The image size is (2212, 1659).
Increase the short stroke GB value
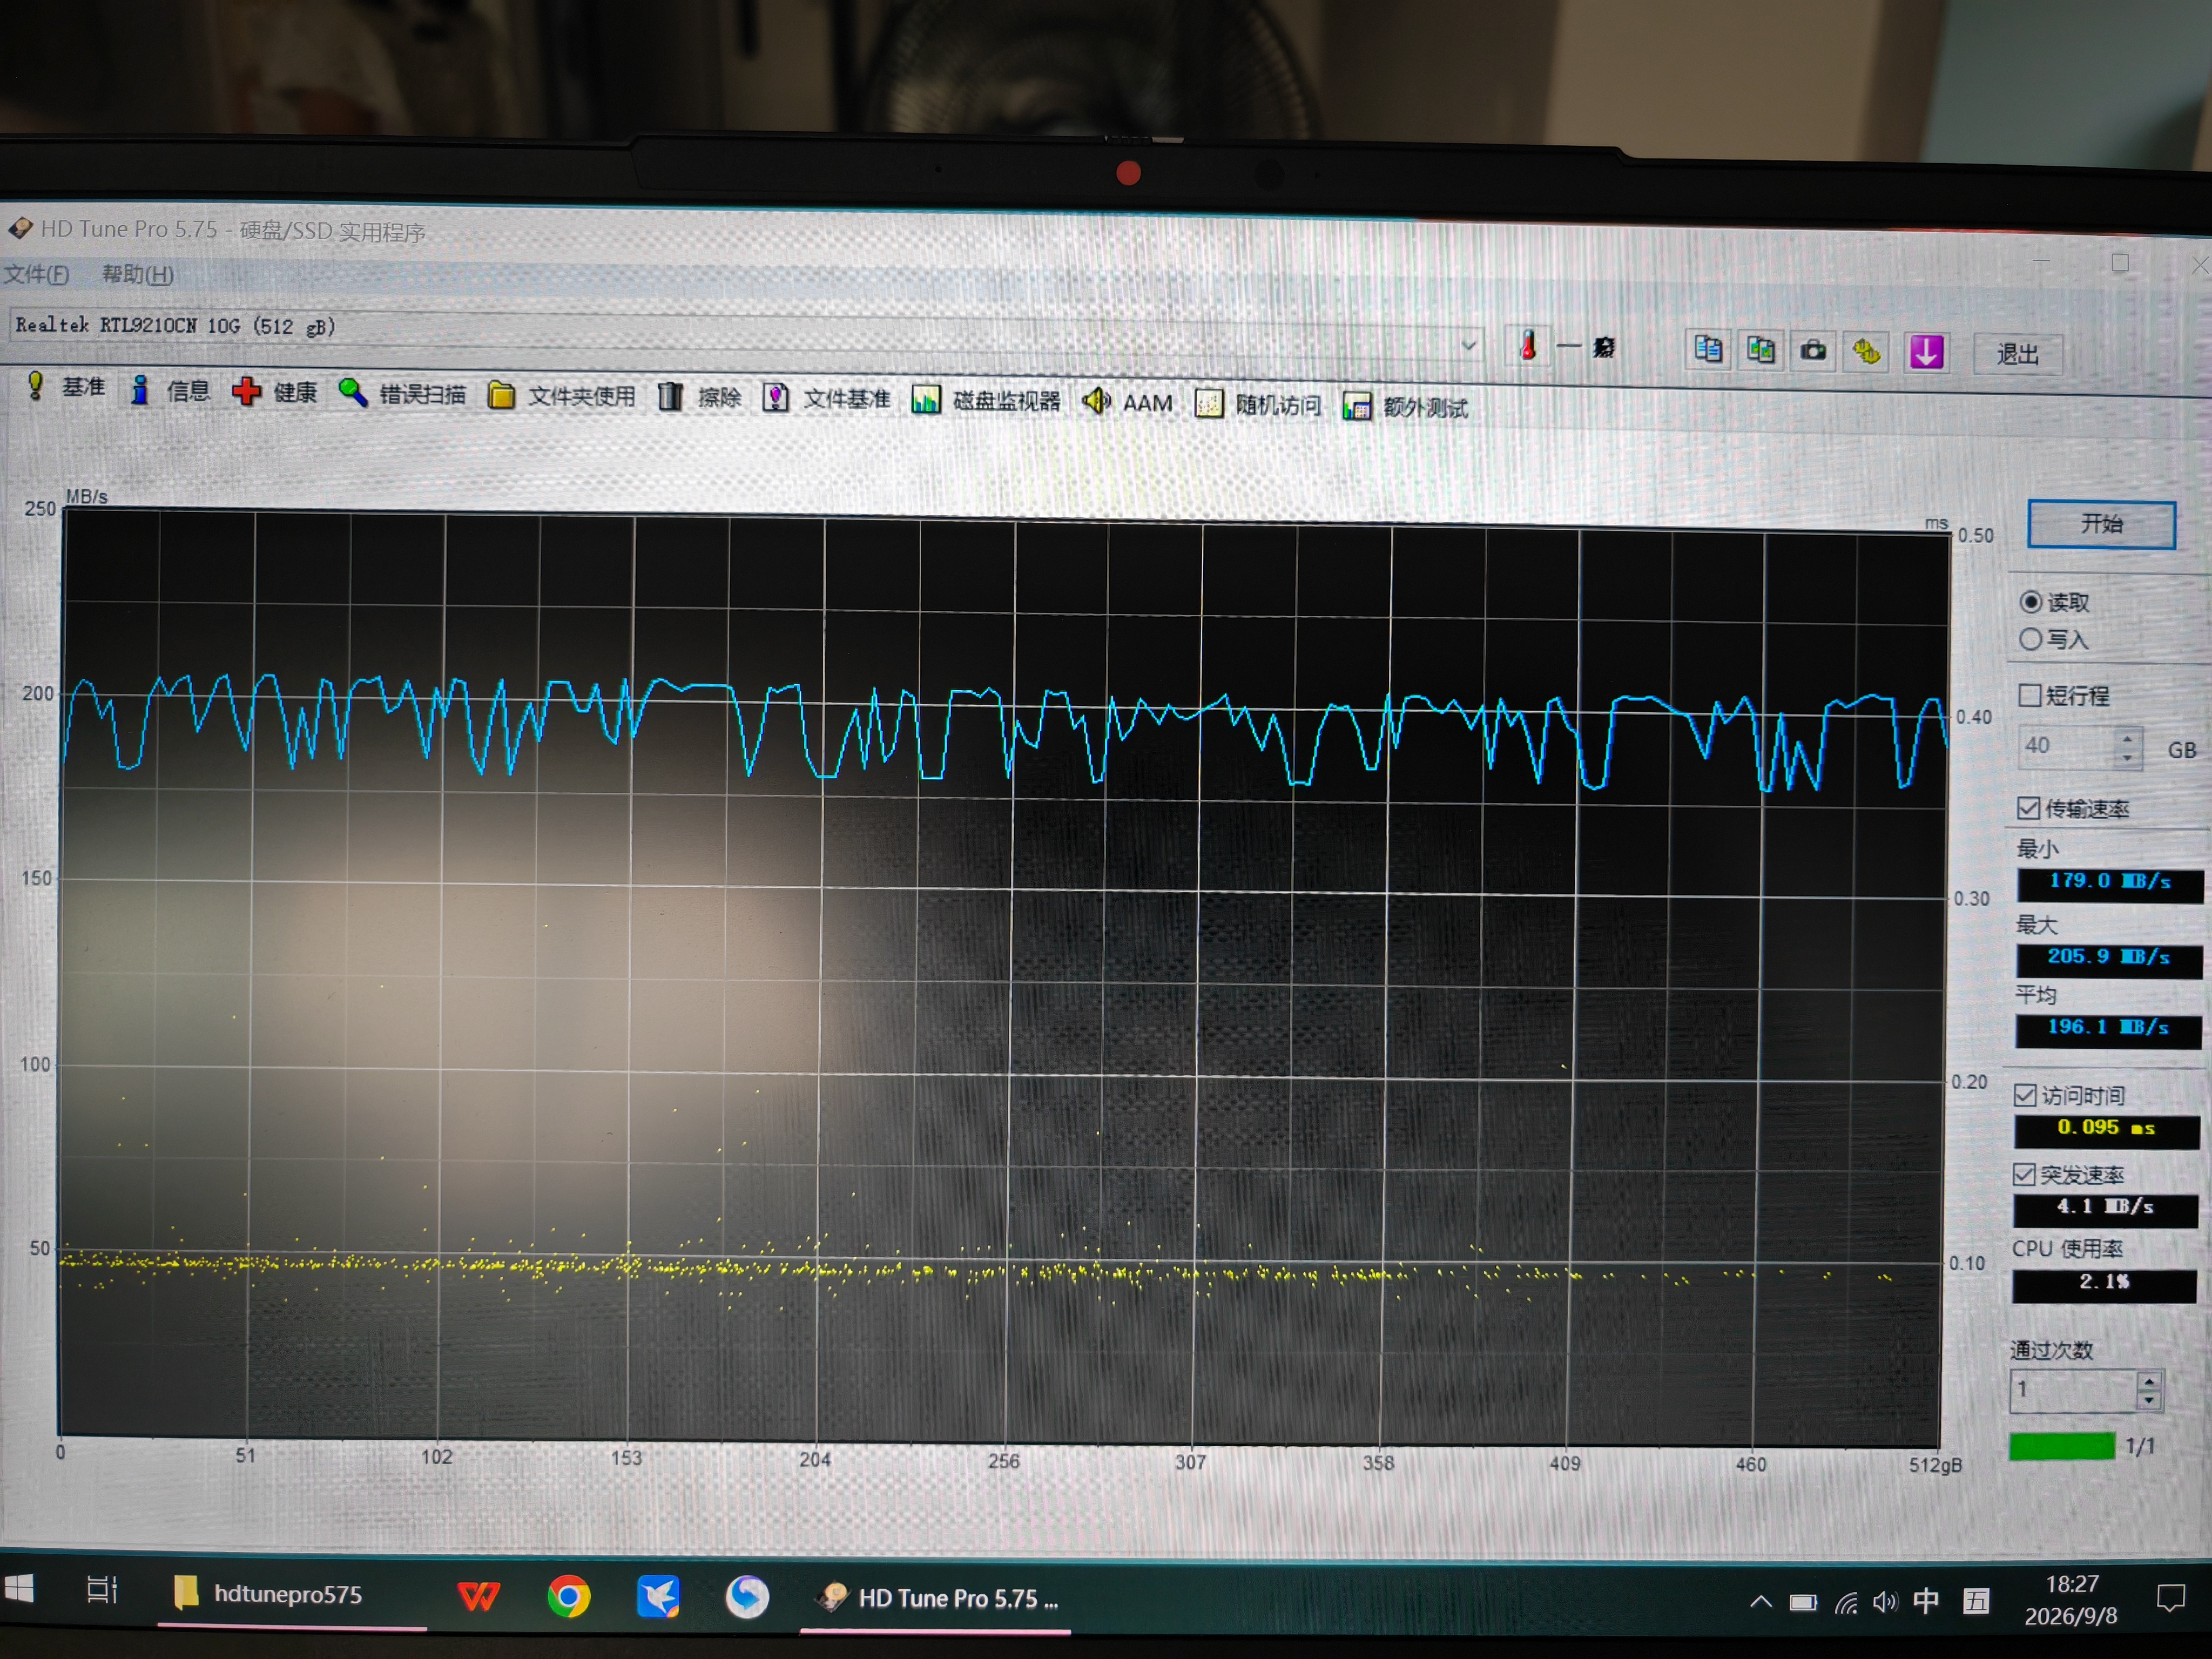tap(2127, 738)
